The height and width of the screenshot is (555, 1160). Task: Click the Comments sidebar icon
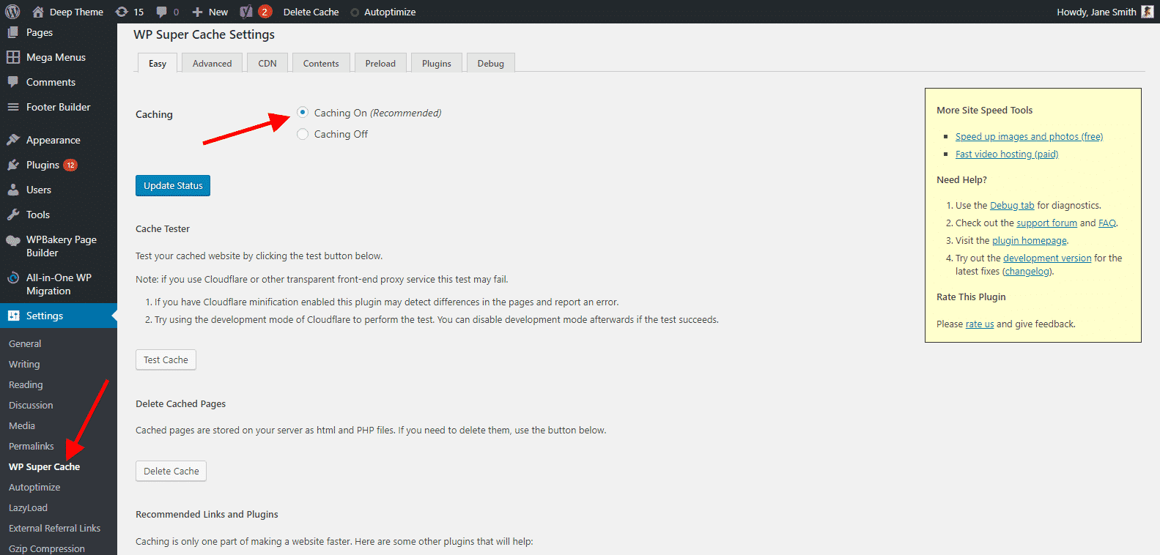coord(13,82)
